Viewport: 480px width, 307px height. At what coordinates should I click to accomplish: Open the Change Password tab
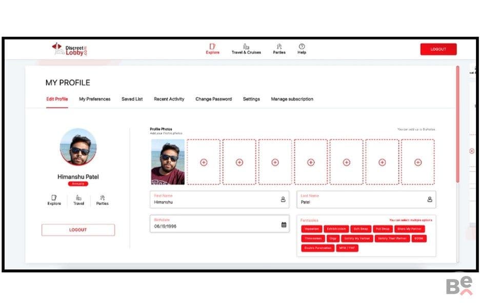click(x=214, y=99)
